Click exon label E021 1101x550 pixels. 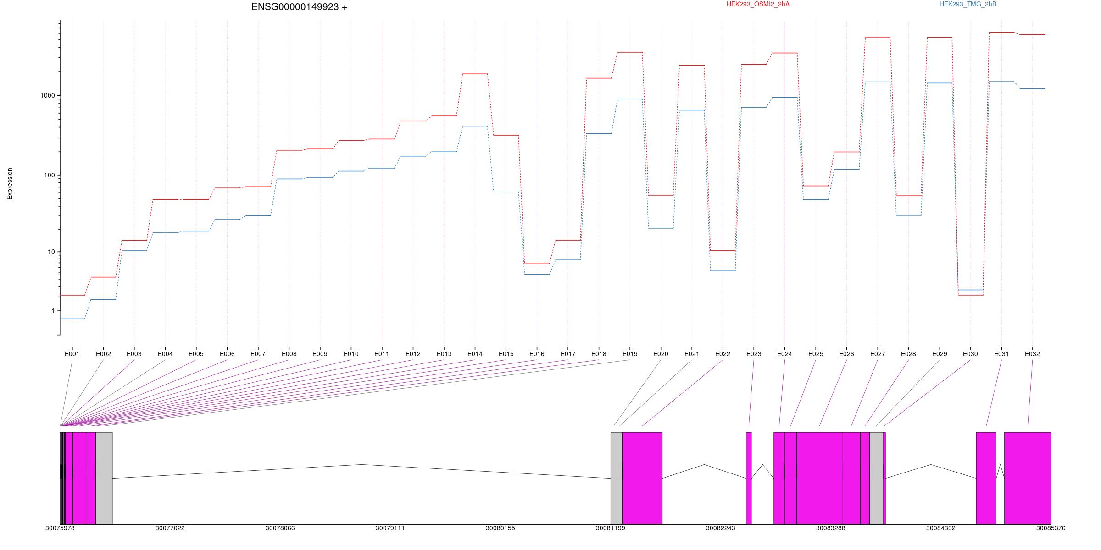pos(692,354)
